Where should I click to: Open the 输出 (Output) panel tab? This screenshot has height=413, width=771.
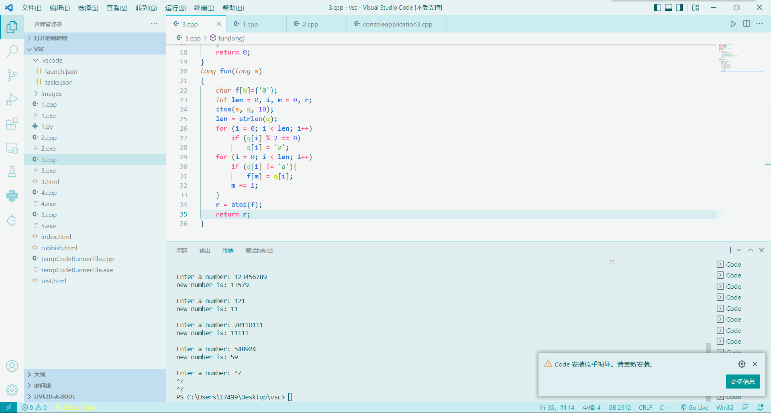pos(205,251)
